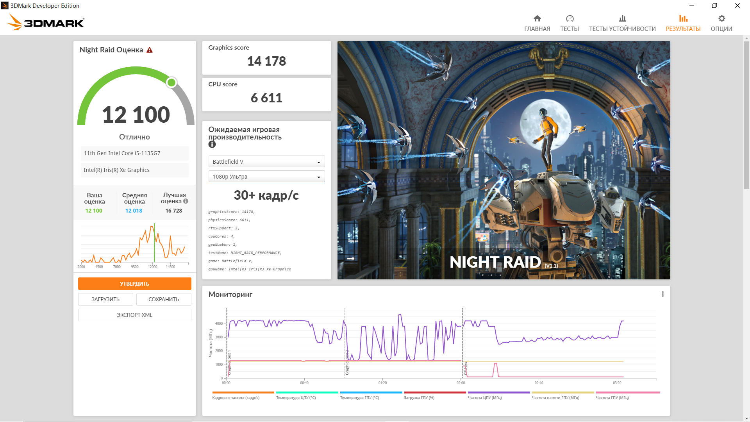Toggle Частота ГПУ (МГц) legend

click(x=627, y=395)
